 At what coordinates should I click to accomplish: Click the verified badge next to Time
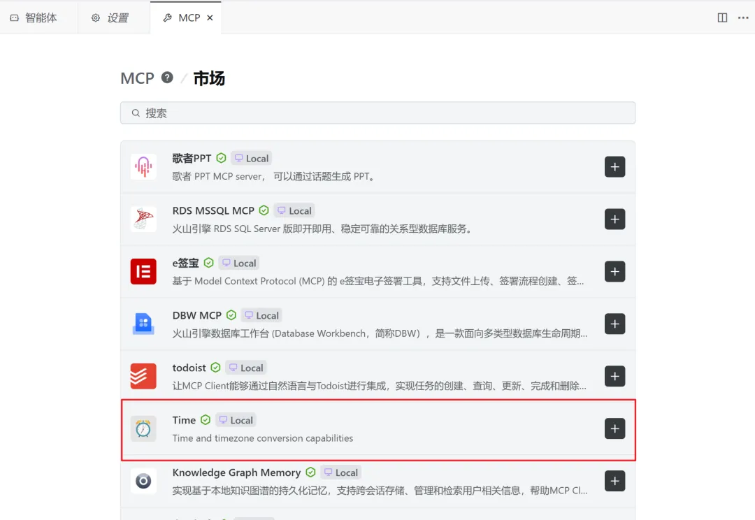pyautogui.click(x=206, y=420)
